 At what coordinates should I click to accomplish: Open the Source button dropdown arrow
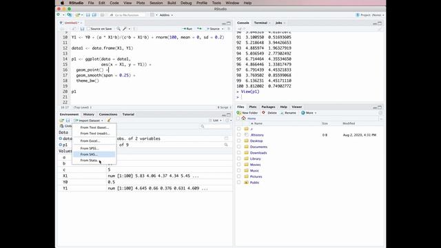coord(223,29)
